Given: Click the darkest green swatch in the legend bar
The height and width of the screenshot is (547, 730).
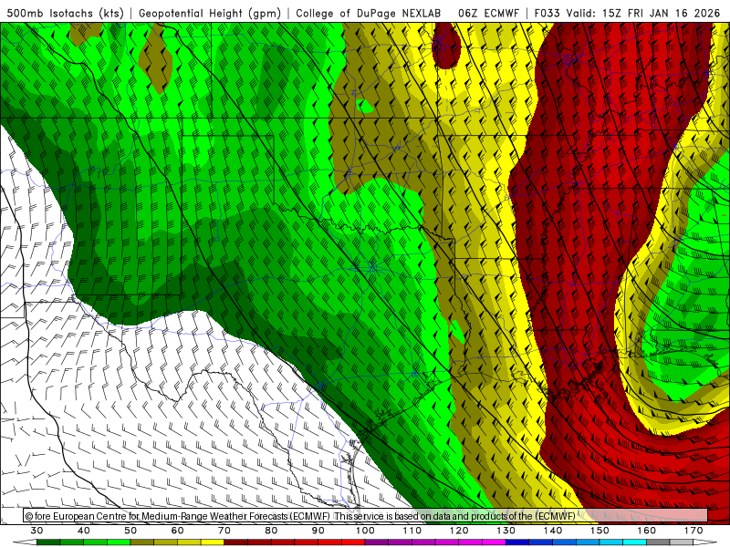Looking at the screenshot, I should tap(48, 542).
